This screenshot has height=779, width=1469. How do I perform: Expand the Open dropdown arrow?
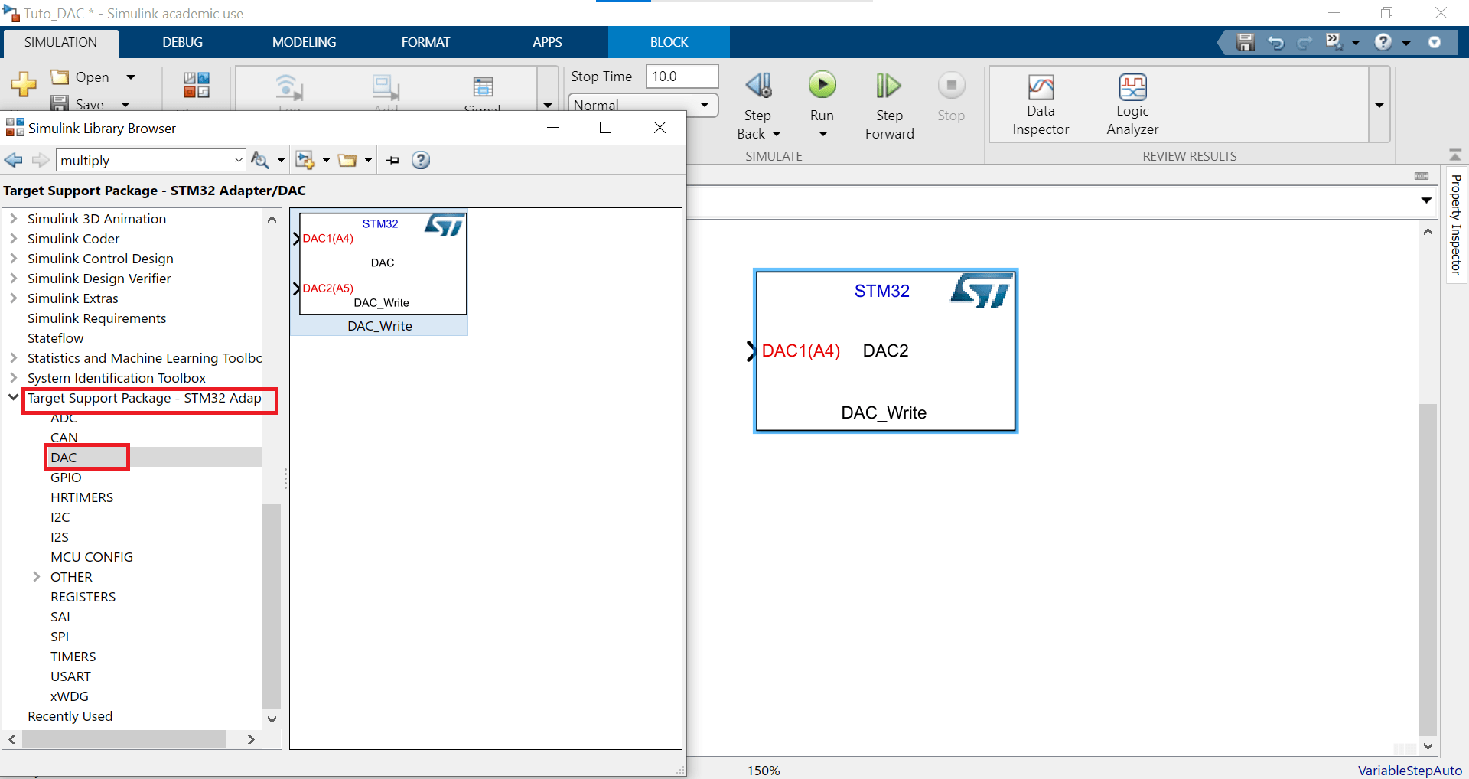(131, 77)
